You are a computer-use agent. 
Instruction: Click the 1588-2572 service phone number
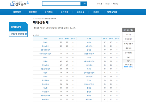pos(129,67)
